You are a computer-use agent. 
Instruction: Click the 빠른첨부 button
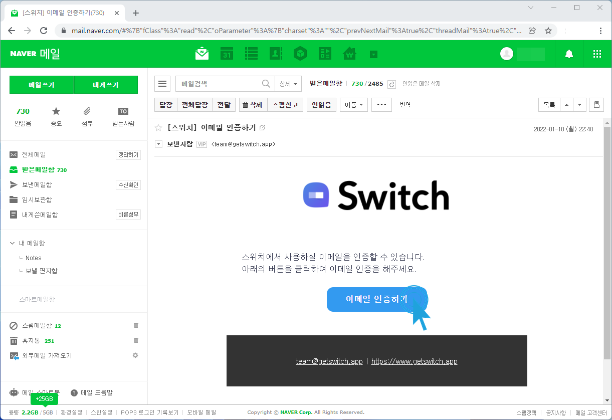[x=128, y=215]
